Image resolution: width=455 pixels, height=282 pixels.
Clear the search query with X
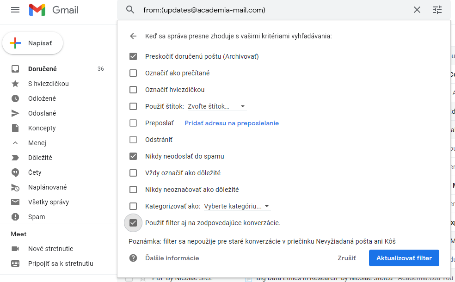click(x=417, y=10)
